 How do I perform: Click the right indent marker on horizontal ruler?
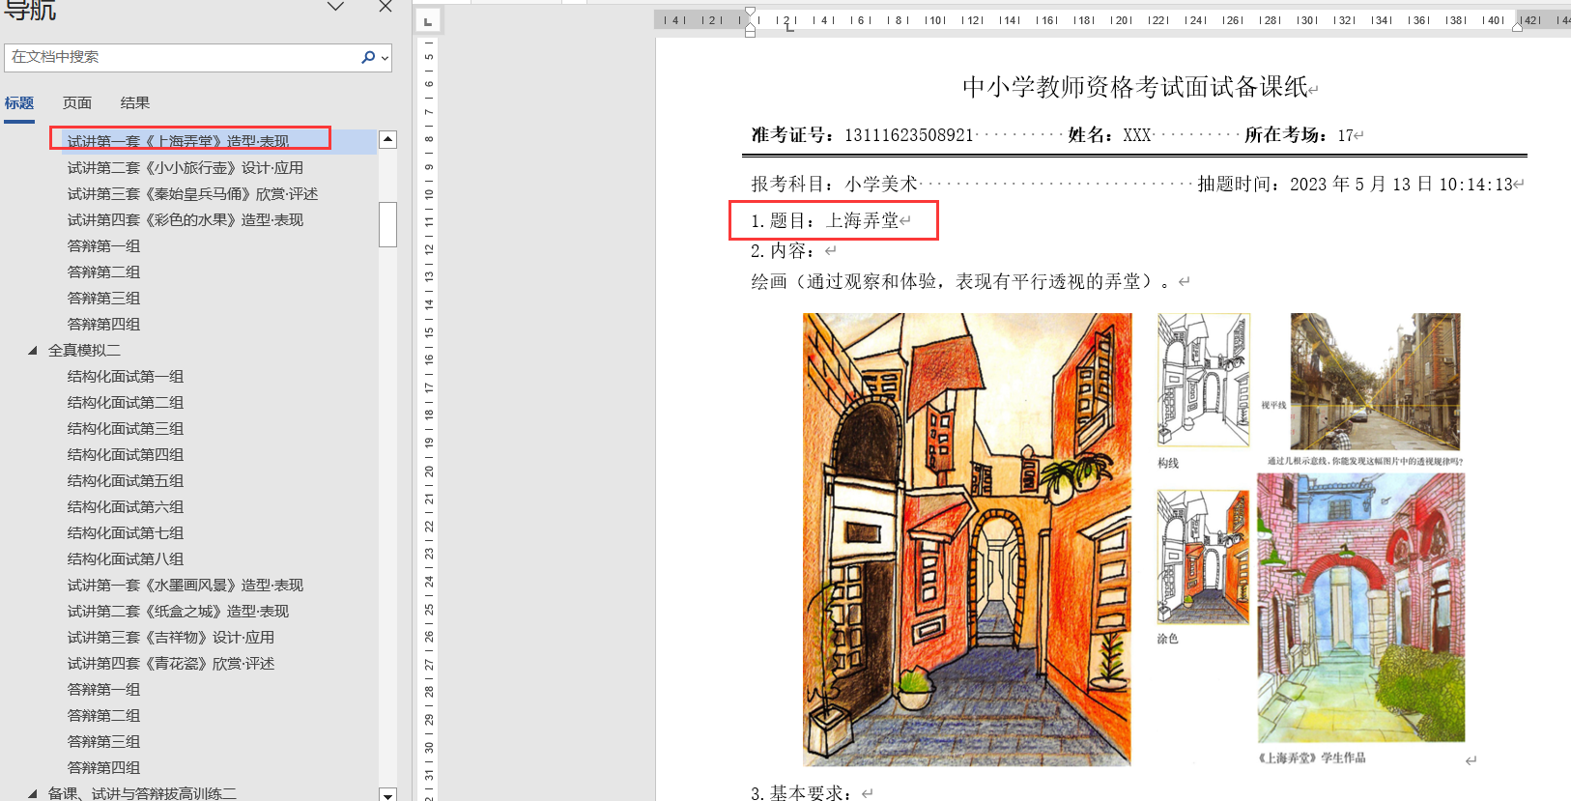[x=1517, y=26]
